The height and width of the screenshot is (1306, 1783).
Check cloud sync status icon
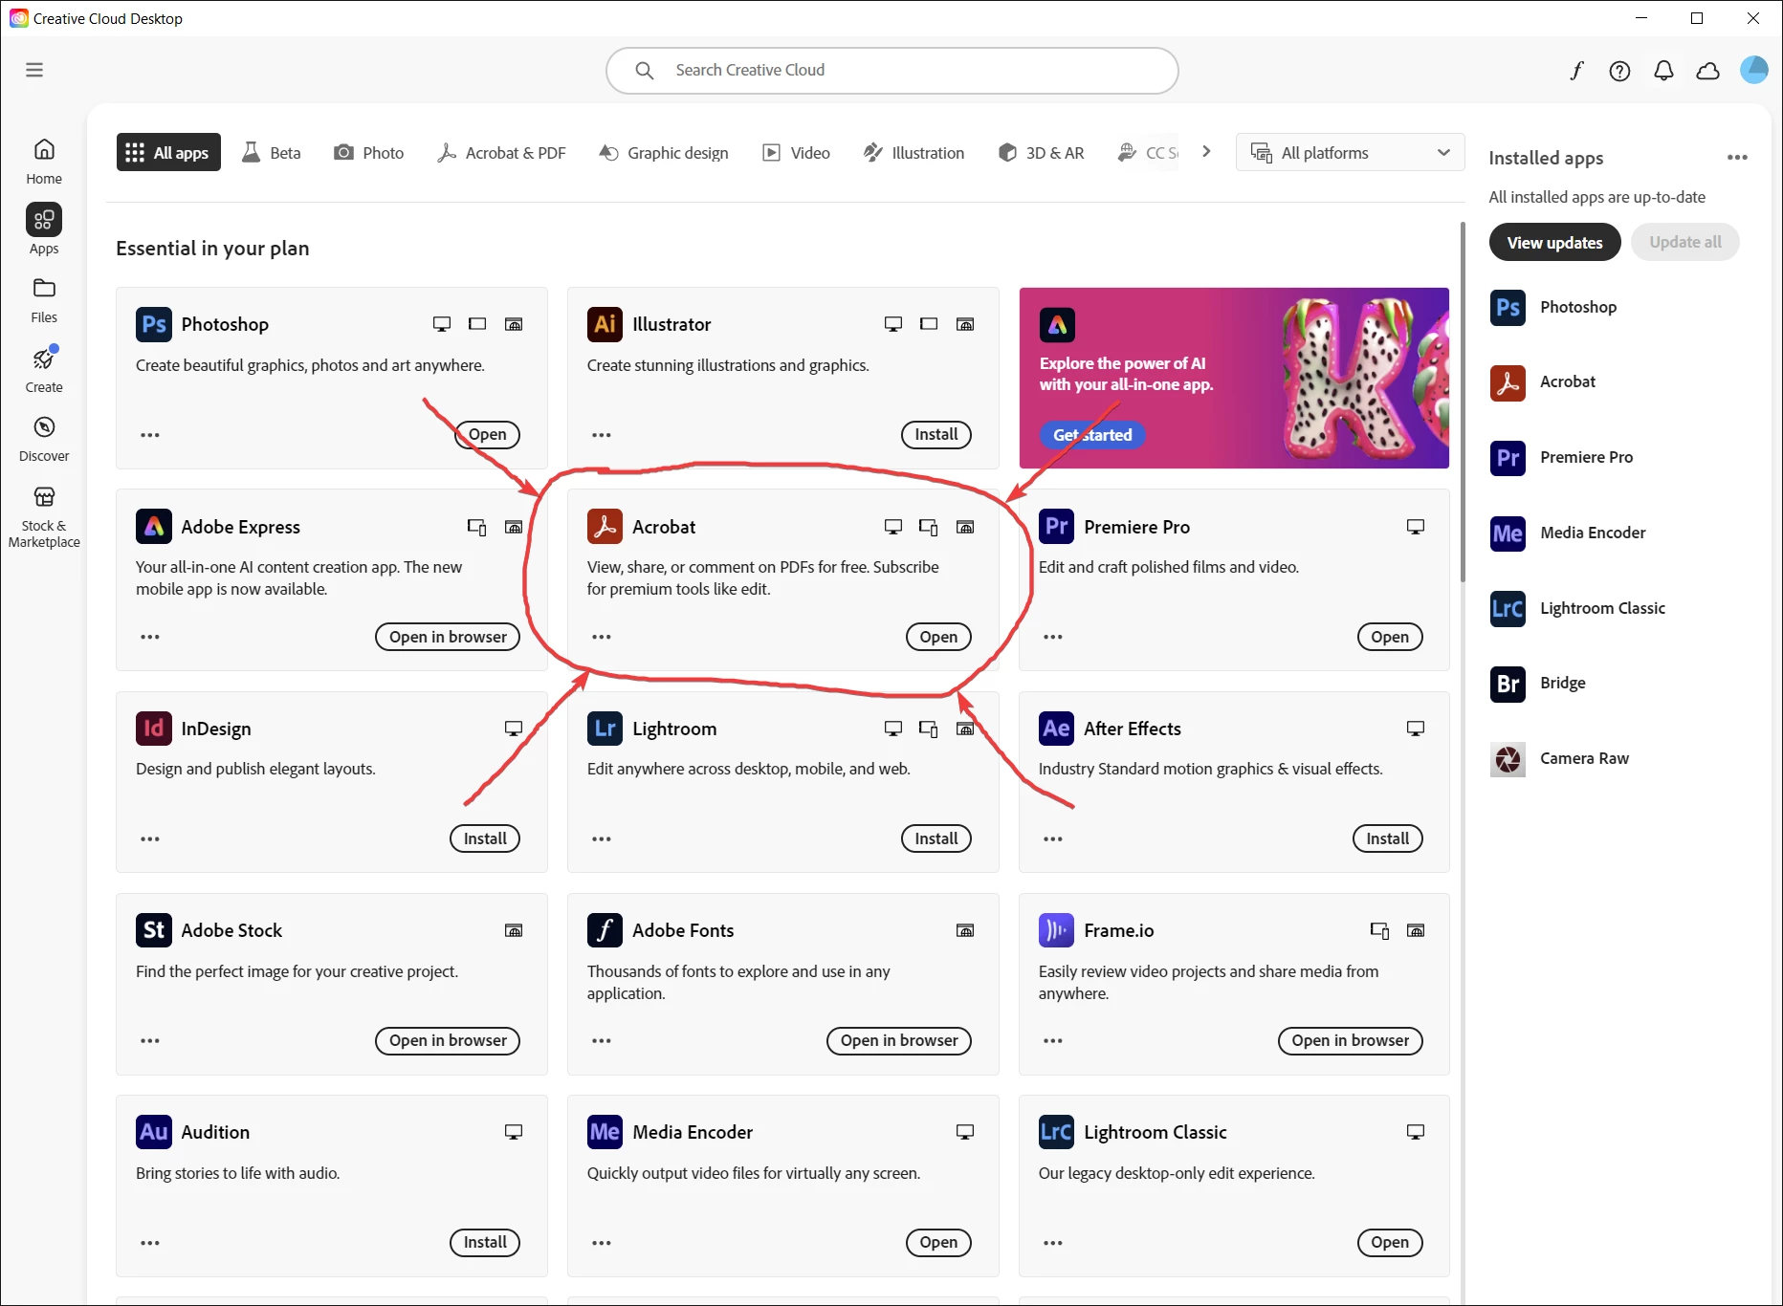[1707, 71]
